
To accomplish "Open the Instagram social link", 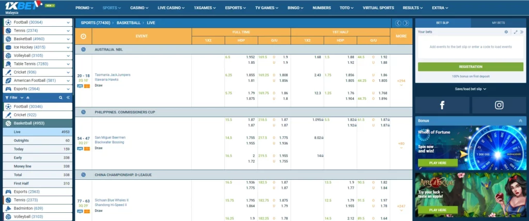I will click(499, 105).
